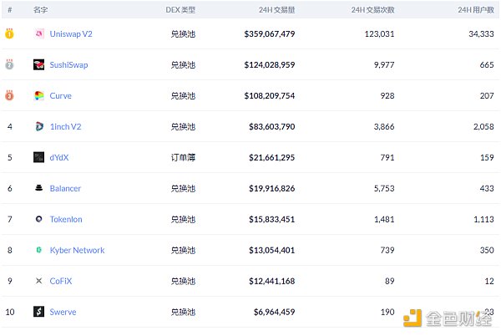Viewport: 501px width, 336px height.
Task: Click the CoFiX cross logo icon
Action: click(39, 281)
